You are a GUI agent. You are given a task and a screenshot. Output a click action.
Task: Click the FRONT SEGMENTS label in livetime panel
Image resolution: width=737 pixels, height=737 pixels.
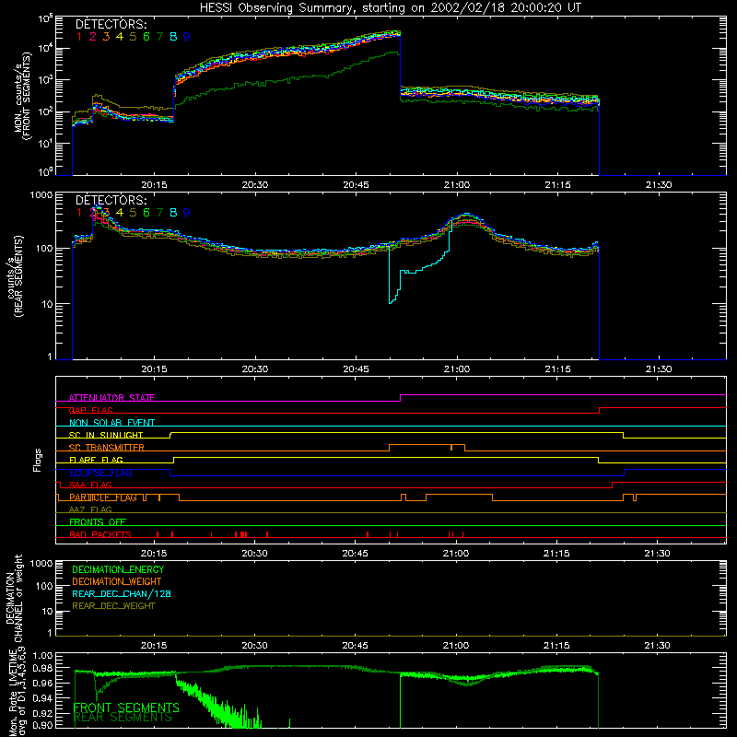[126, 707]
